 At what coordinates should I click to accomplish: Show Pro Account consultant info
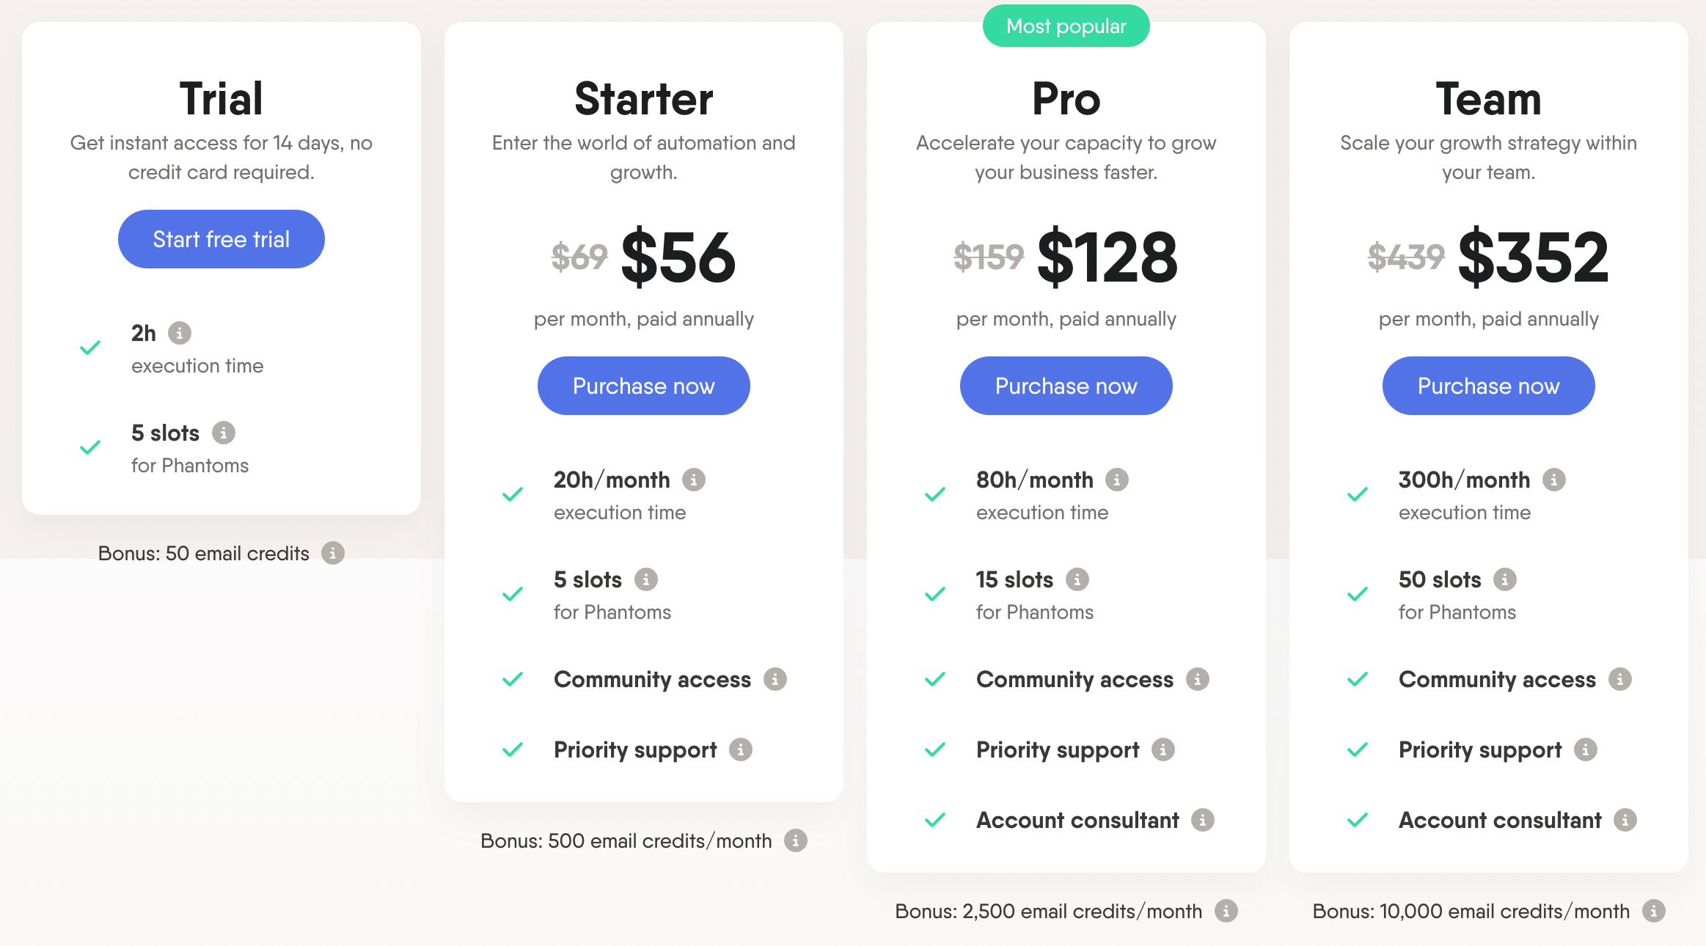(x=1203, y=820)
